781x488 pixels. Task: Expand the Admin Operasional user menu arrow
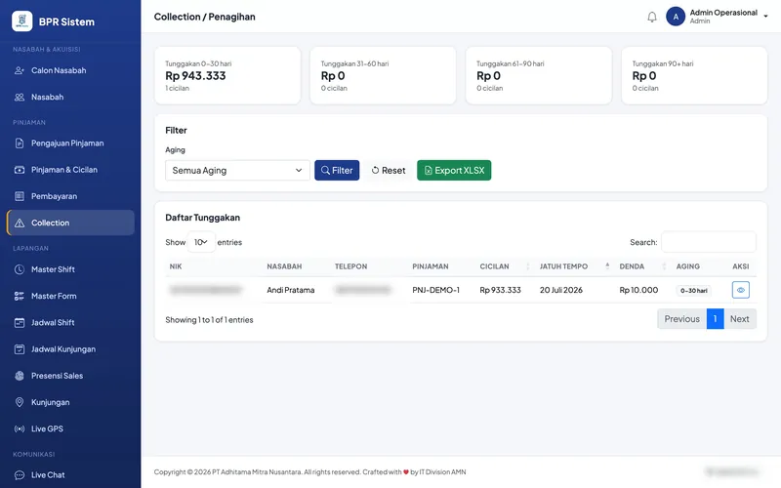(x=765, y=17)
